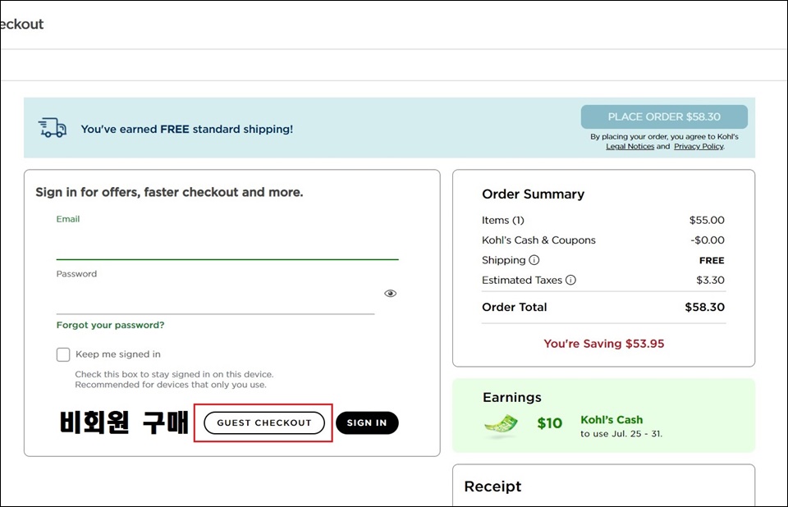Click the Estimated Taxes amount $3.30

click(710, 280)
